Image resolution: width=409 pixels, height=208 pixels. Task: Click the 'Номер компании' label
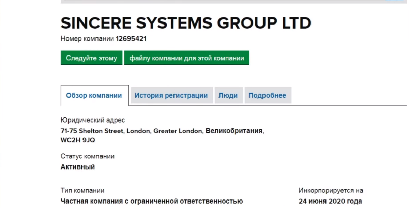[87, 39]
